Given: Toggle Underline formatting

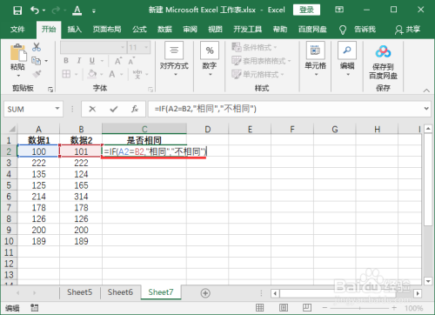Looking at the screenshot, I should [92, 61].
